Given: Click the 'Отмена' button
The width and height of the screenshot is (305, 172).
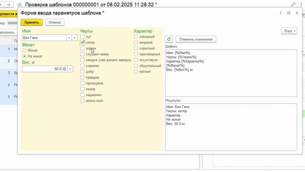Looking at the screenshot, I should 55,22.
